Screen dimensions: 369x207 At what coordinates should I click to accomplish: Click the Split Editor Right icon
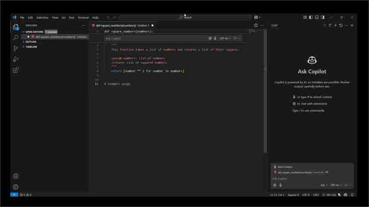point(256,25)
